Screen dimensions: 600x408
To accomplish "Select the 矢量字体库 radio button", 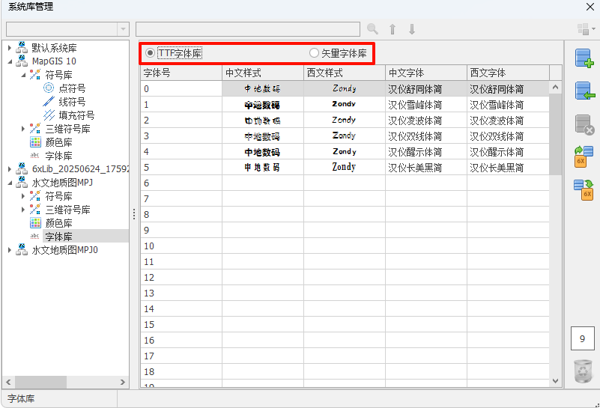I will coord(314,53).
